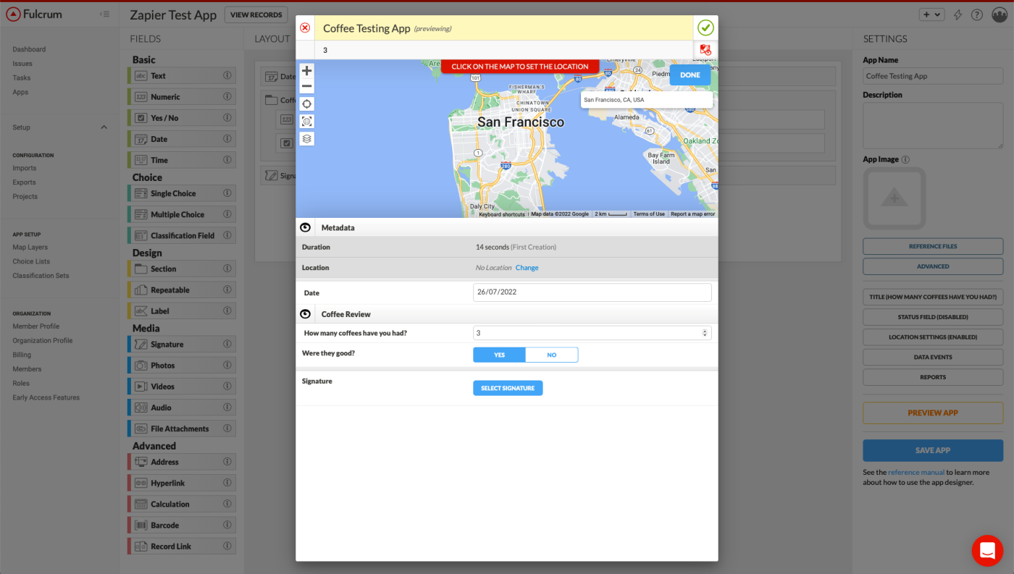This screenshot has width=1014, height=574.
Task: Choose NO for Were they good
Action: tap(552, 355)
